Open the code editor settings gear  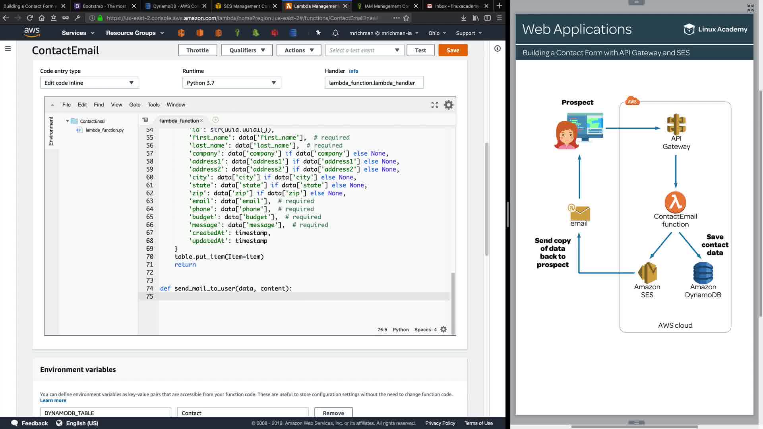click(448, 105)
